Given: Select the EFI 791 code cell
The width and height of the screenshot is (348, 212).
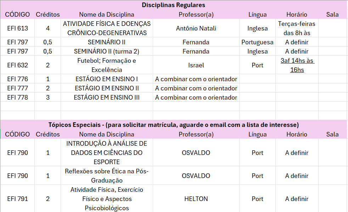Looking at the screenshot, I should 17,199.
